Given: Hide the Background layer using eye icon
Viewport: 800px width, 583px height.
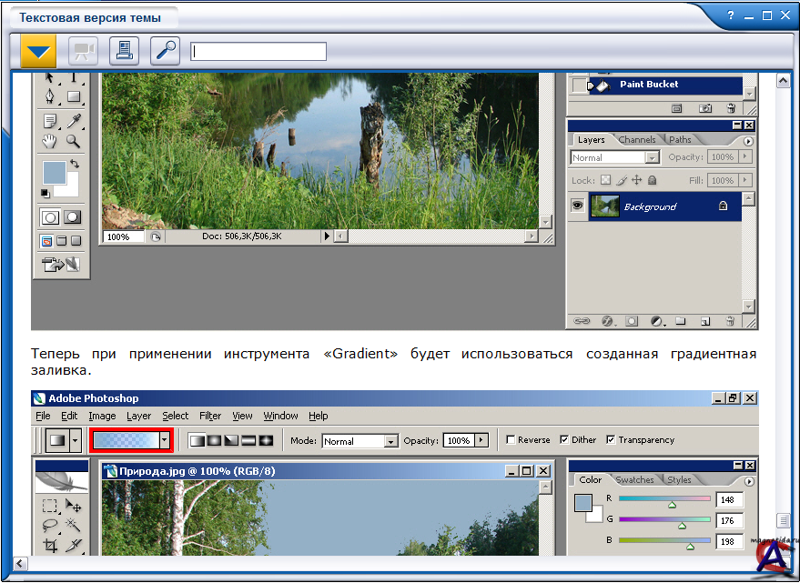Looking at the screenshot, I should pos(576,206).
